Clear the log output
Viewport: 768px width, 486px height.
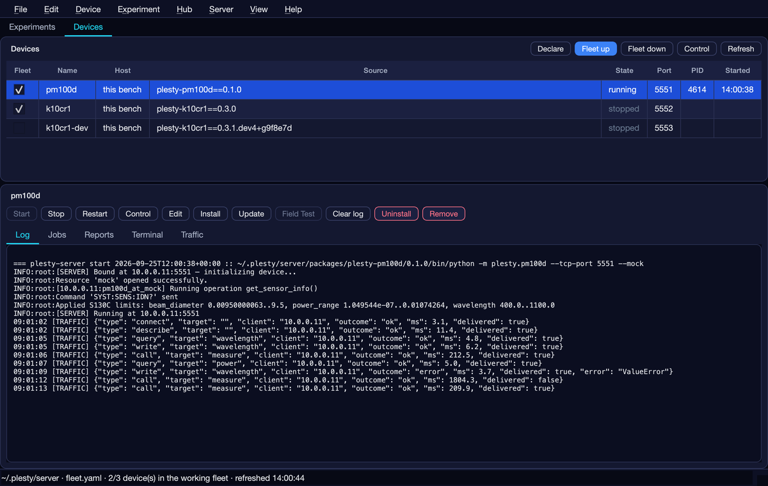pyautogui.click(x=348, y=214)
